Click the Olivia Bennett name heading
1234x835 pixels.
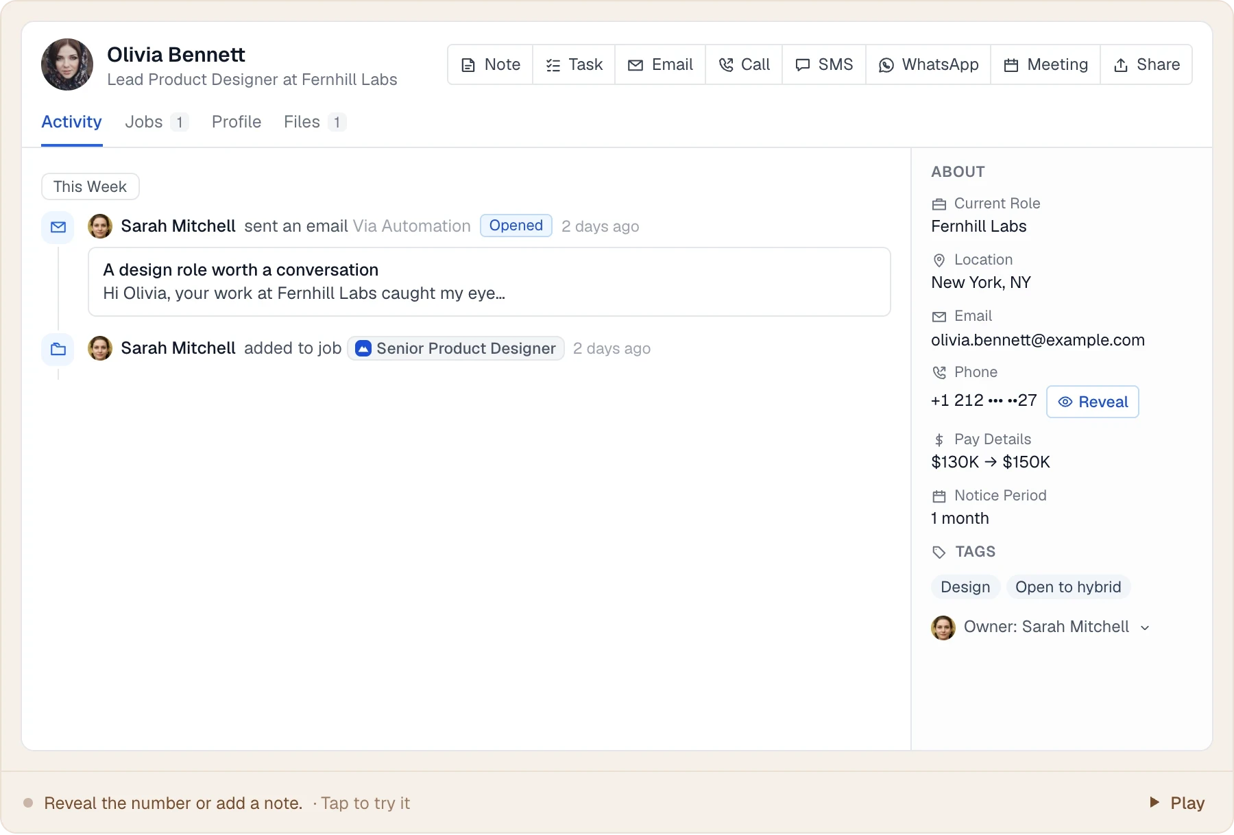point(176,54)
